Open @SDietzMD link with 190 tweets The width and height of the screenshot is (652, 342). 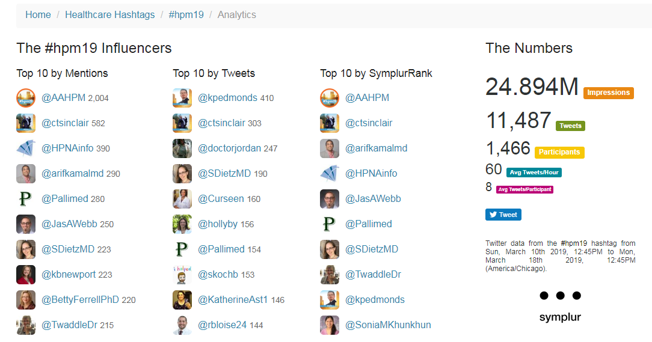coord(224,173)
